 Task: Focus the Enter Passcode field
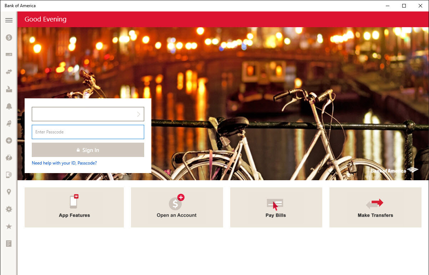pos(88,132)
